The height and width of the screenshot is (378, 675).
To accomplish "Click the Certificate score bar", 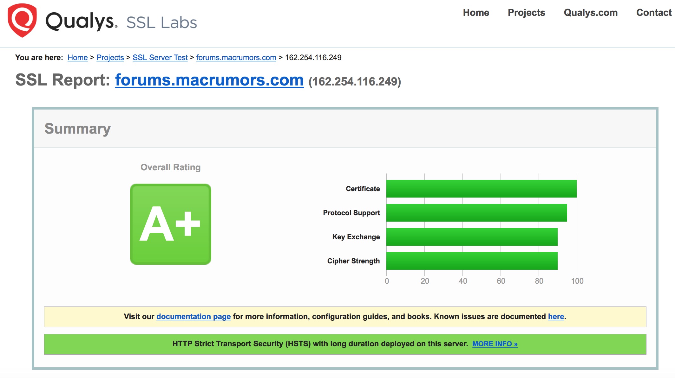I will pos(481,189).
